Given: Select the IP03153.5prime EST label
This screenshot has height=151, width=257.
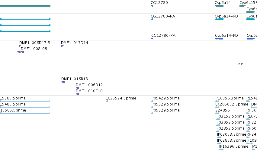Looking at the screenshot, I should point(230,116).
